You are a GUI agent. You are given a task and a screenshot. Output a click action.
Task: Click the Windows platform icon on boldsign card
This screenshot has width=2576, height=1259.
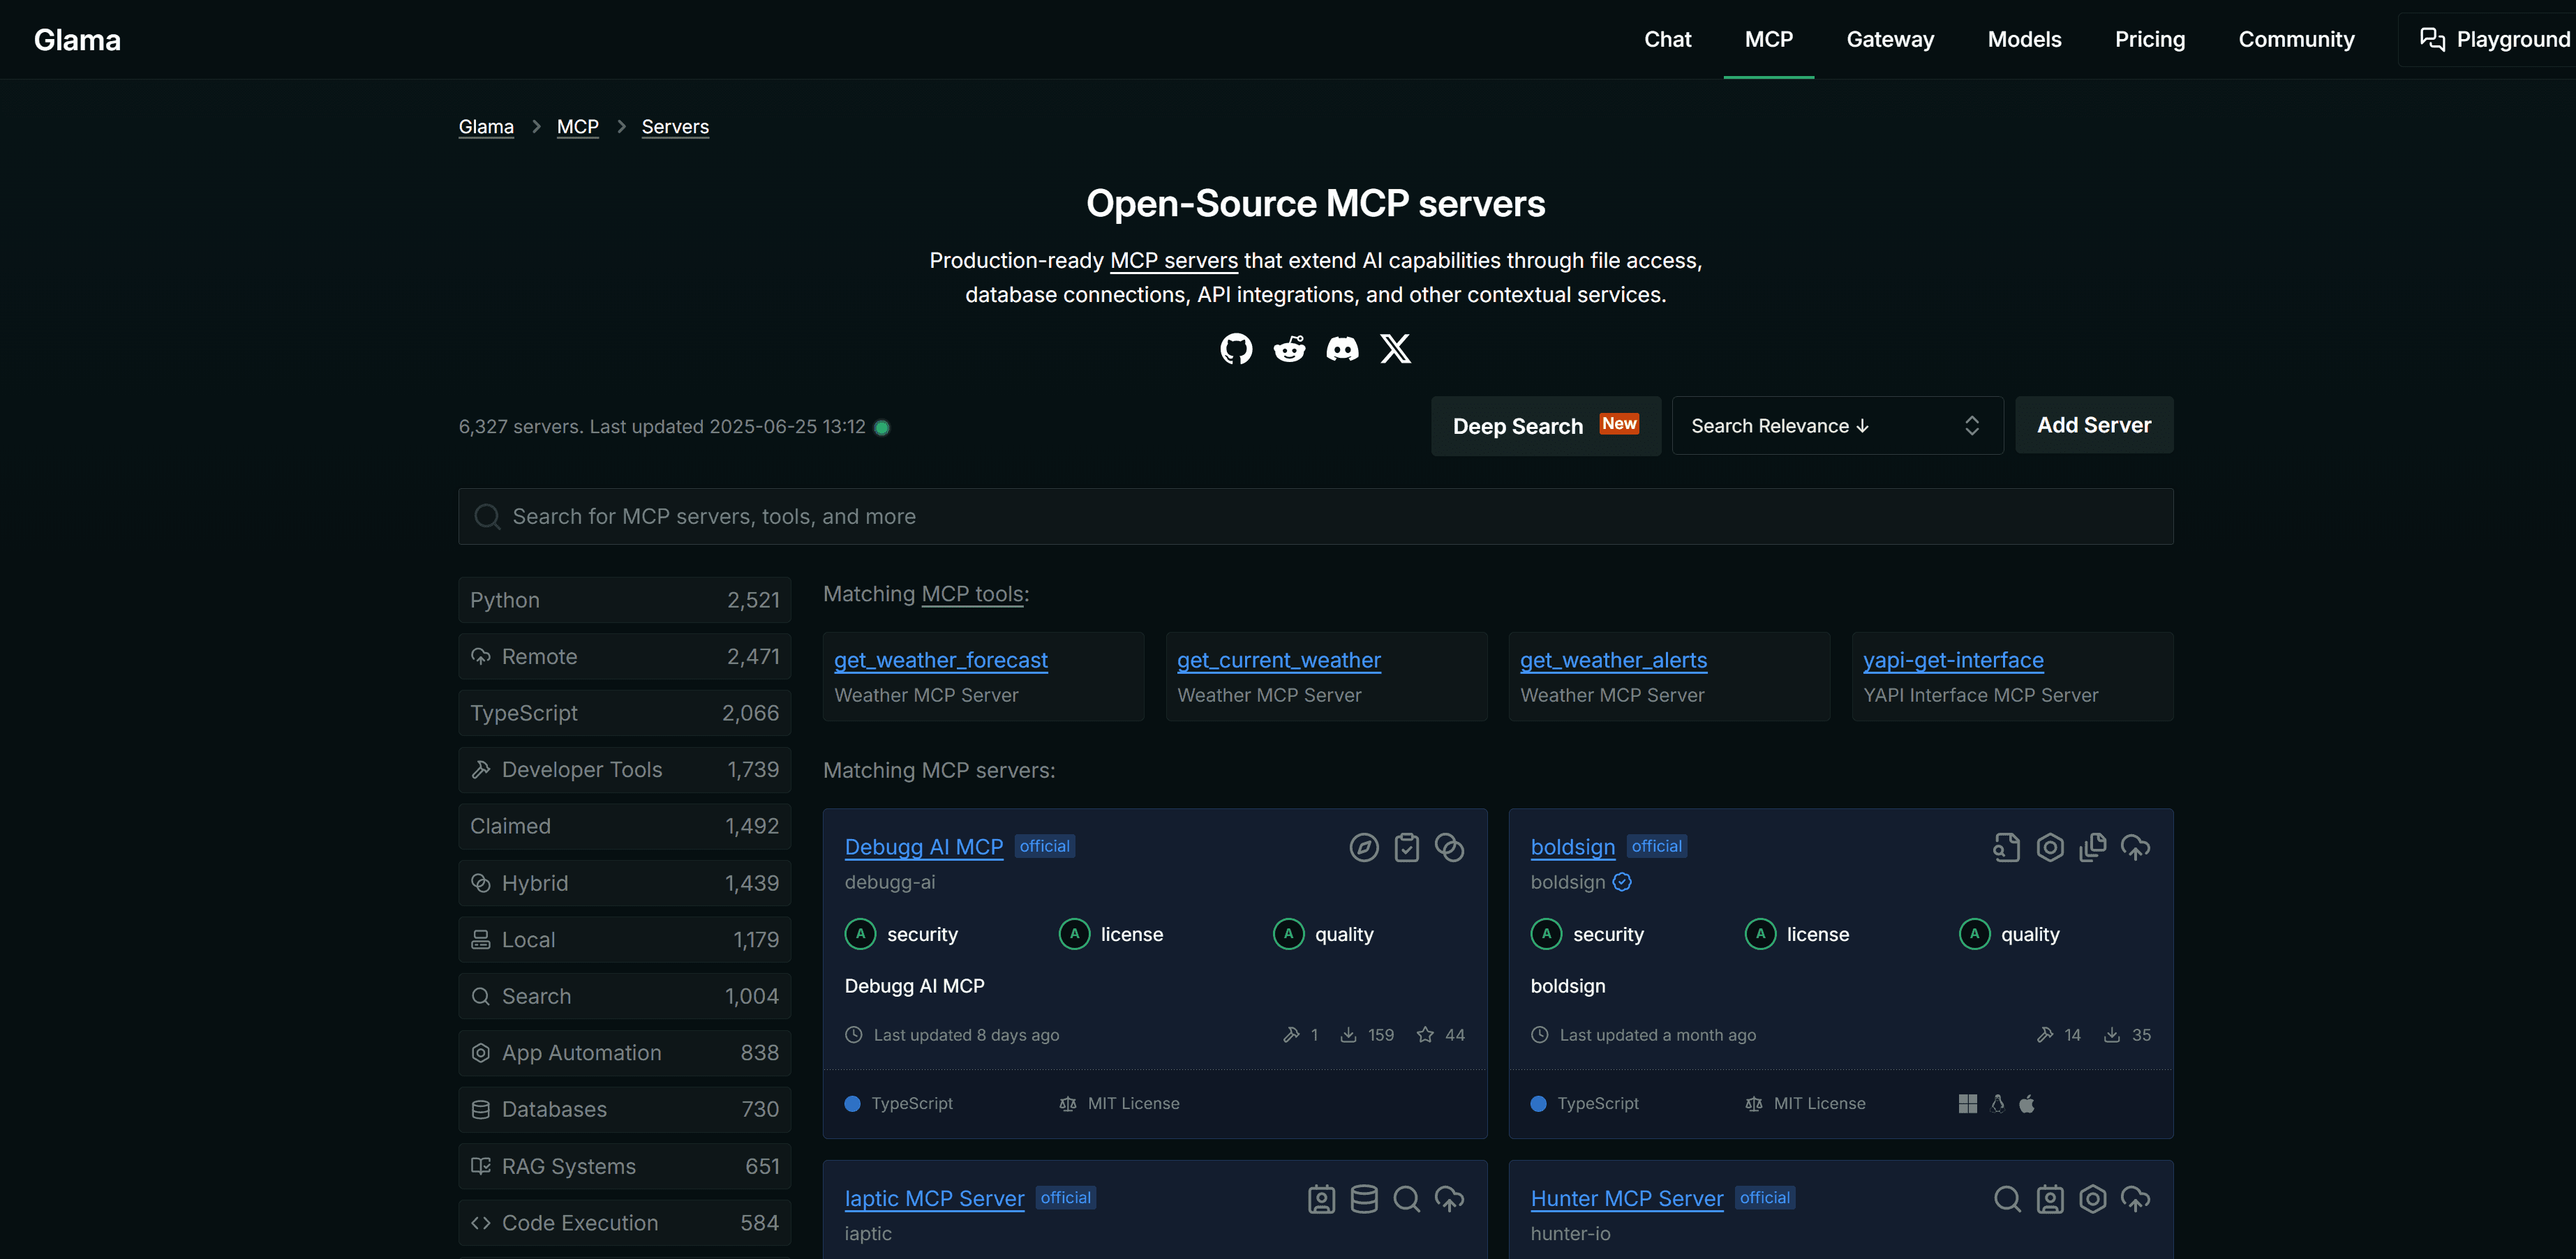coord(1967,1103)
